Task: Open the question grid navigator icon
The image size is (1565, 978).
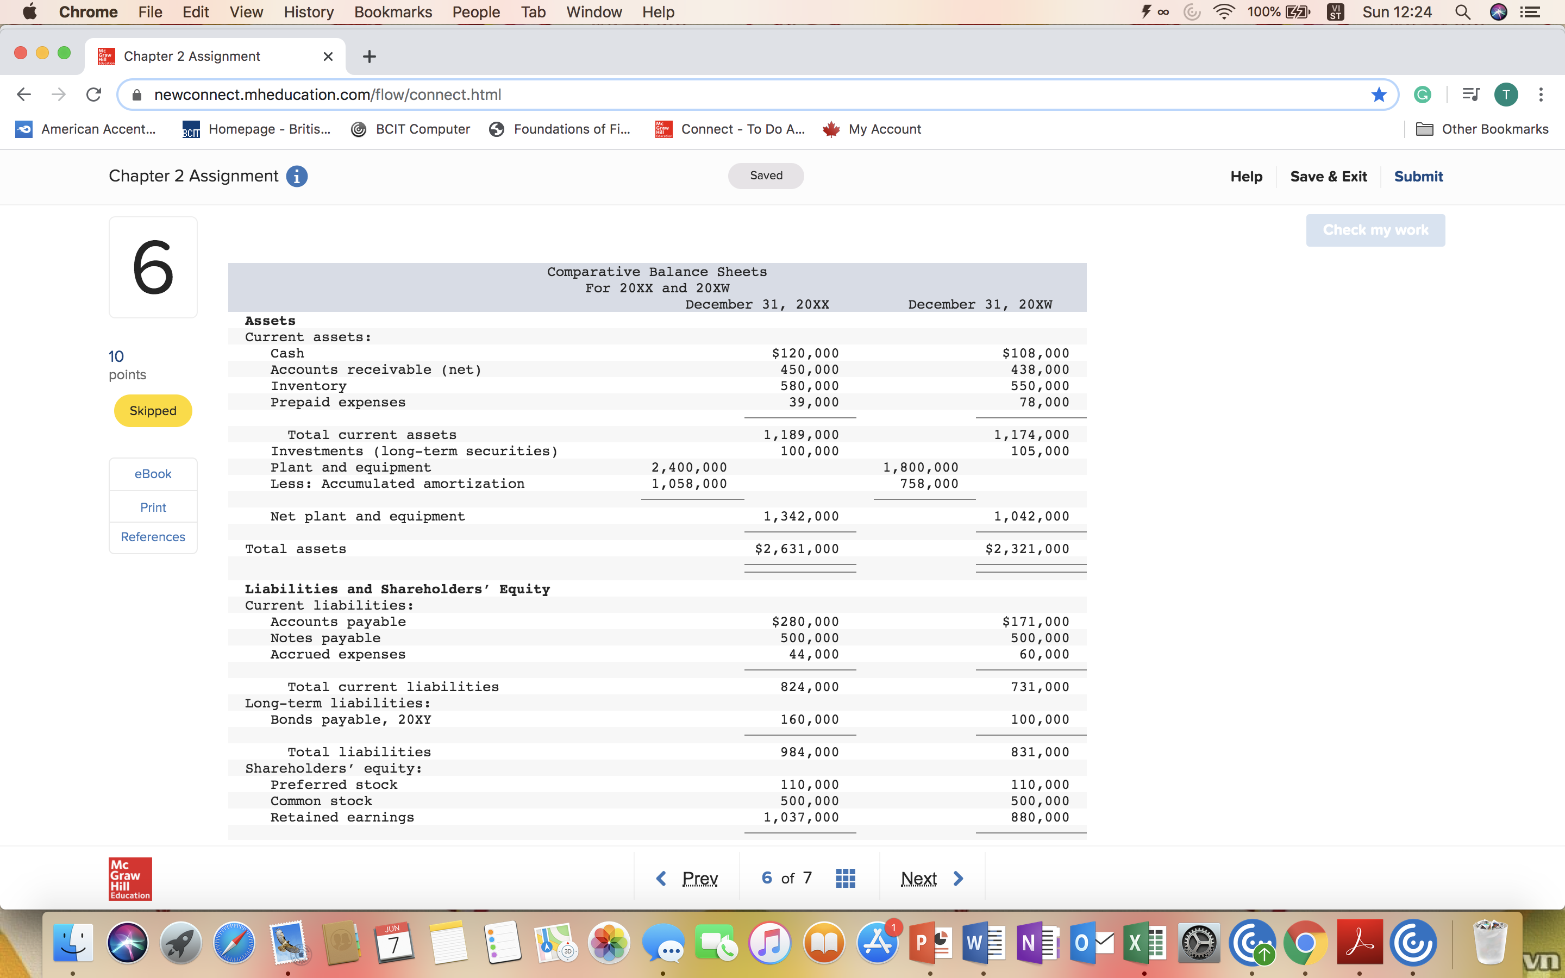Action: (x=845, y=877)
